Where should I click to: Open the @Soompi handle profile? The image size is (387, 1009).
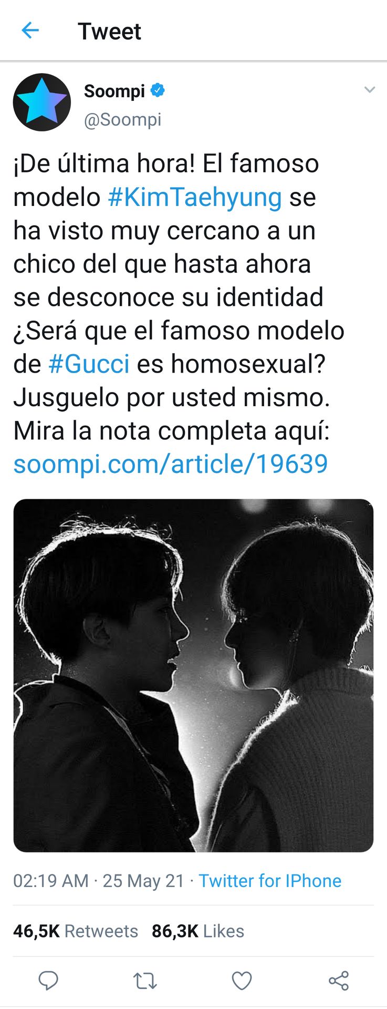[123, 120]
